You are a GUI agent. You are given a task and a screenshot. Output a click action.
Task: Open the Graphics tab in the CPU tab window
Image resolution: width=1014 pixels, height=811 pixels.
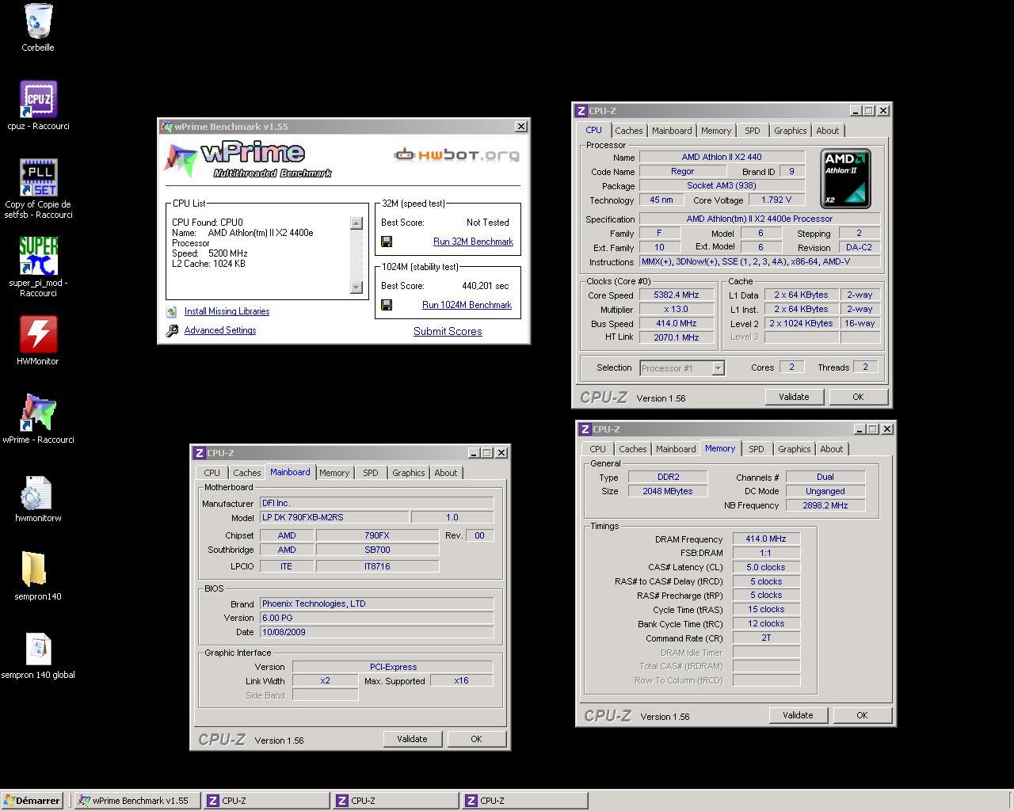[x=791, y=131]
